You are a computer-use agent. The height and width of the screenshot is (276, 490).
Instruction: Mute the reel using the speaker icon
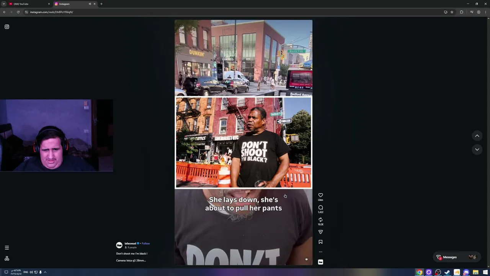(306, 260)
